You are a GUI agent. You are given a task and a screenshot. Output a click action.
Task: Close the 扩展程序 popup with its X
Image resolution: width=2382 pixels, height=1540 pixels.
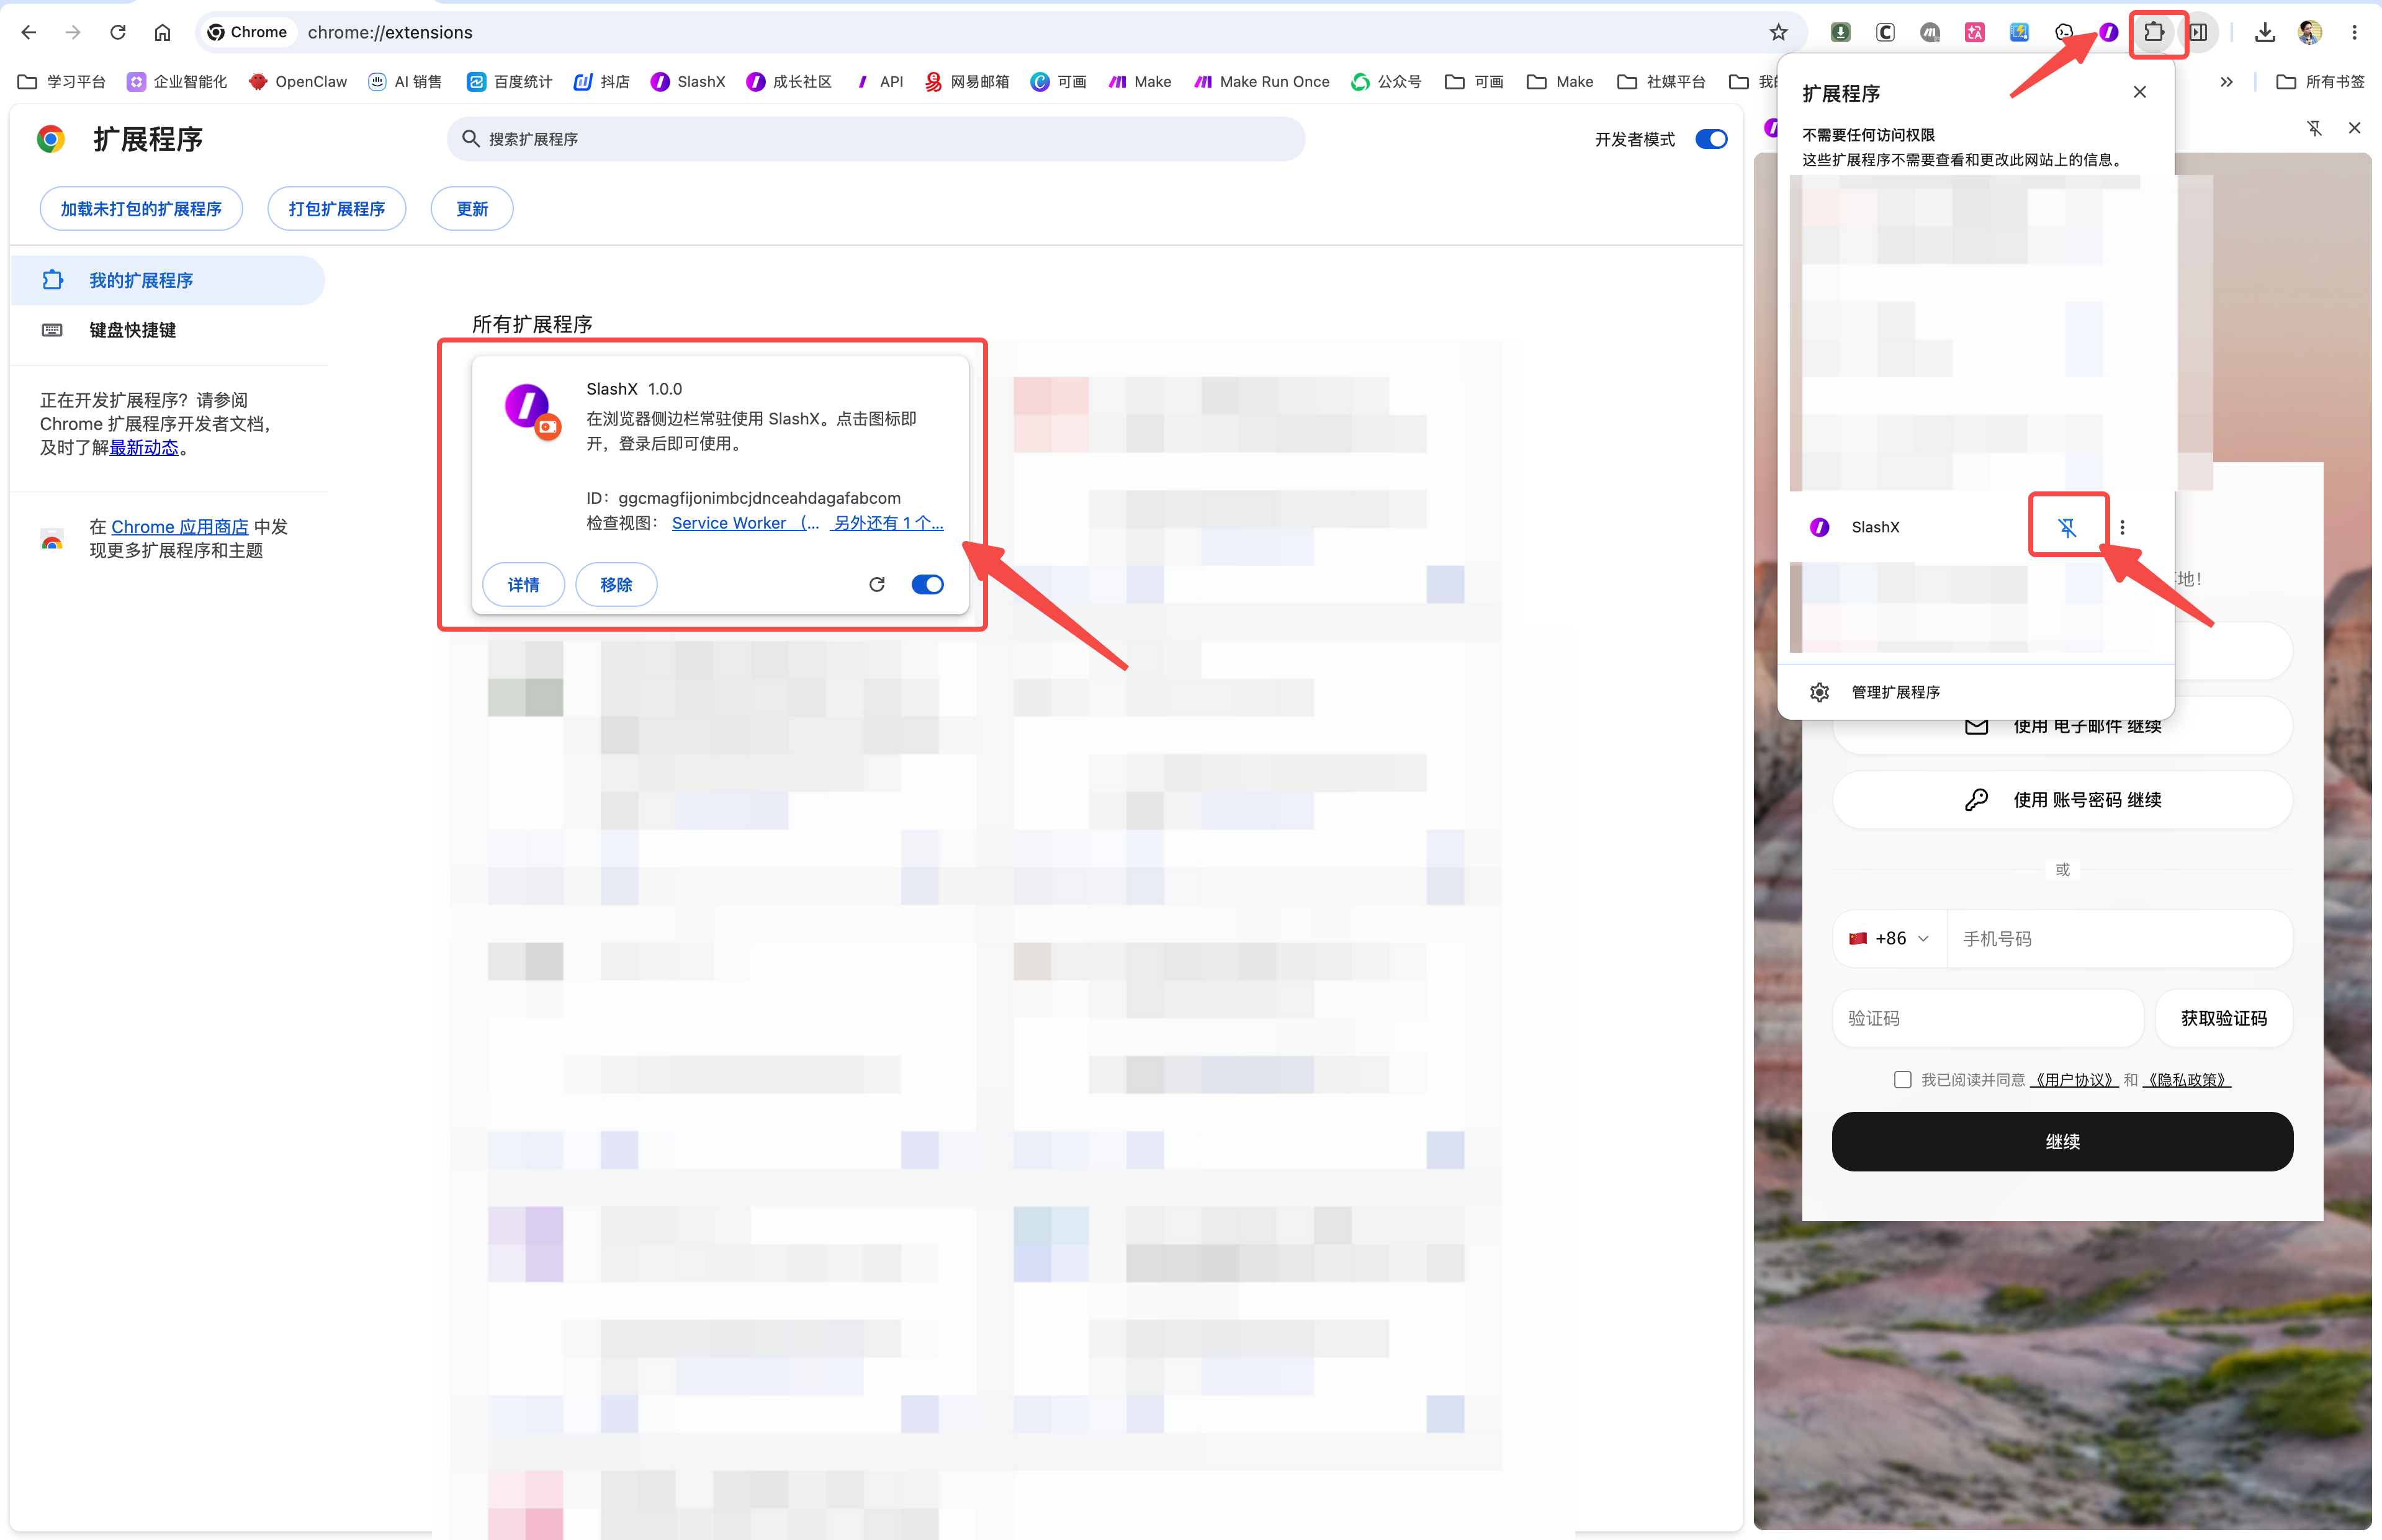(x=2140, y=92)
